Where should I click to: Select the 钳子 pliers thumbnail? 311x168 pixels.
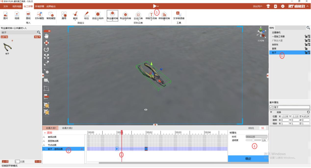7,47
